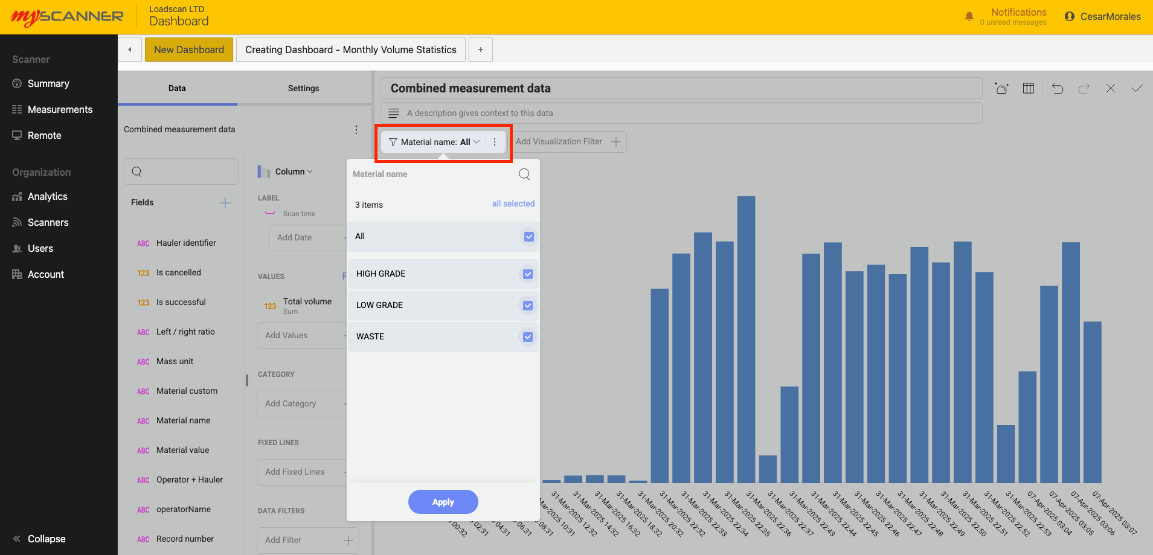1153x555 pixels.
Task: Click the snapshot camera icon in chart toolbar
Action: pos(1001,88)
